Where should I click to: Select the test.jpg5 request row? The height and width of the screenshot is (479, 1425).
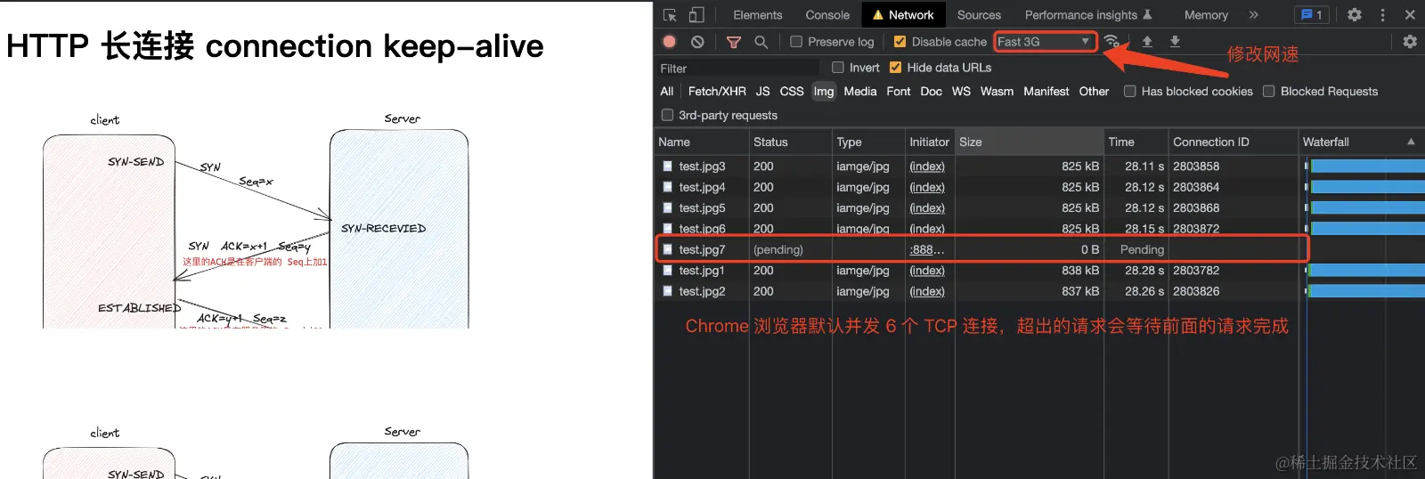tap(1039, 208)
